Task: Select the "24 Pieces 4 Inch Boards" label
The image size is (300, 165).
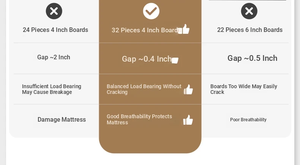Action: (55, 30)
